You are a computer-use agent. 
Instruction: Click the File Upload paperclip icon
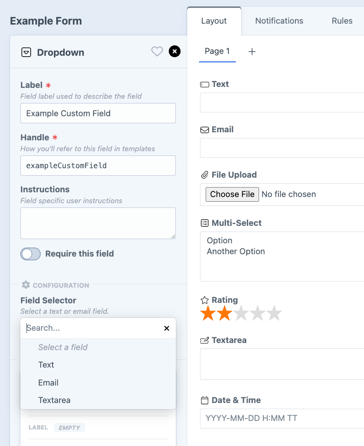[x=205, y=175]
